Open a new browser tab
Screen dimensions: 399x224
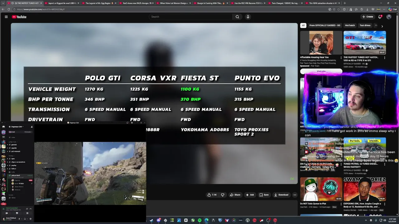click(344, 3)
